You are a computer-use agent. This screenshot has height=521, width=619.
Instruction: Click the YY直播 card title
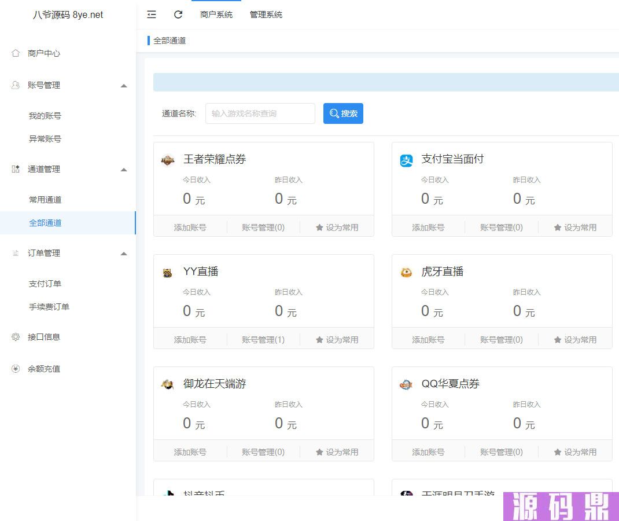click(201, 271)
